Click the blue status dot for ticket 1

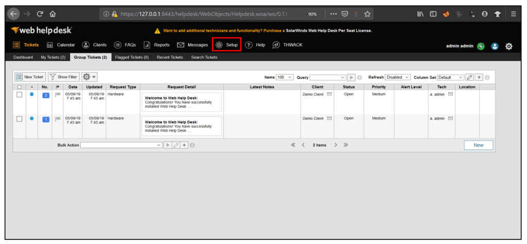pos(31,118)
